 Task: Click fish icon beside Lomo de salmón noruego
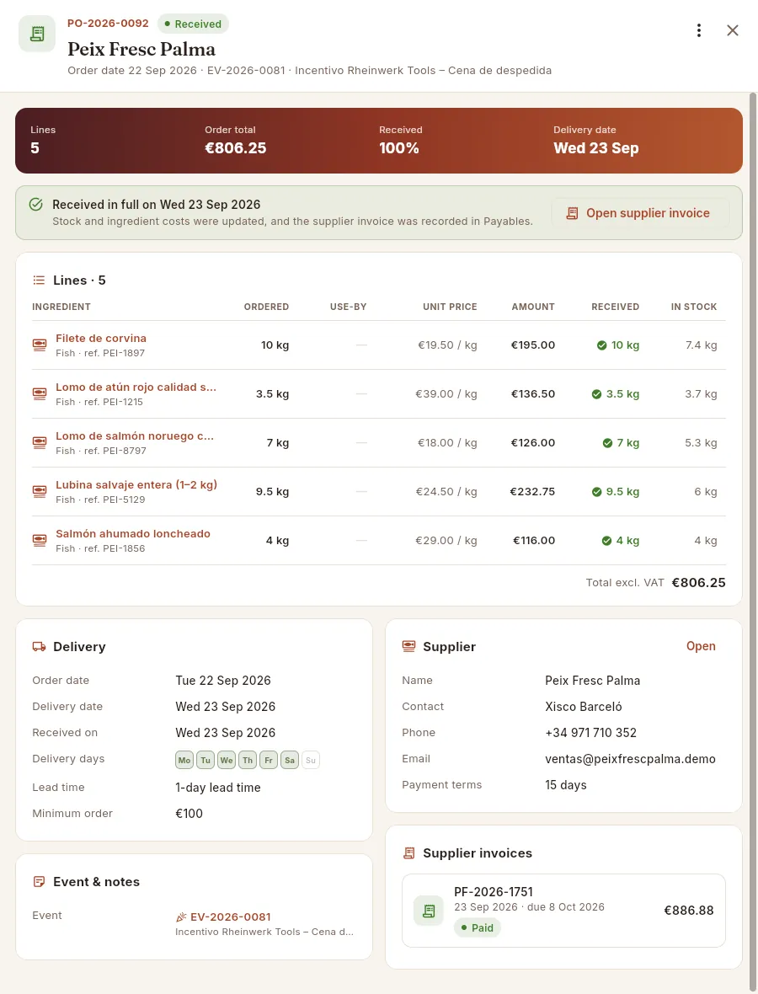click(x=40, y=442)
